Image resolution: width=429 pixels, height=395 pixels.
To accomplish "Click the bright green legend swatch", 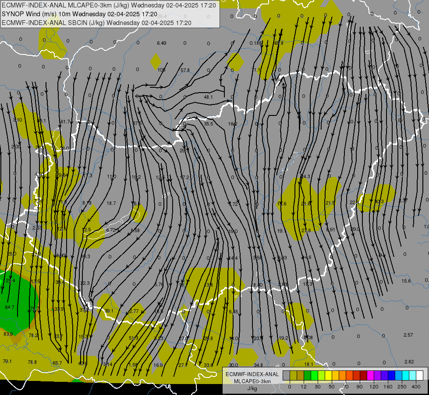I will [314, 376].
